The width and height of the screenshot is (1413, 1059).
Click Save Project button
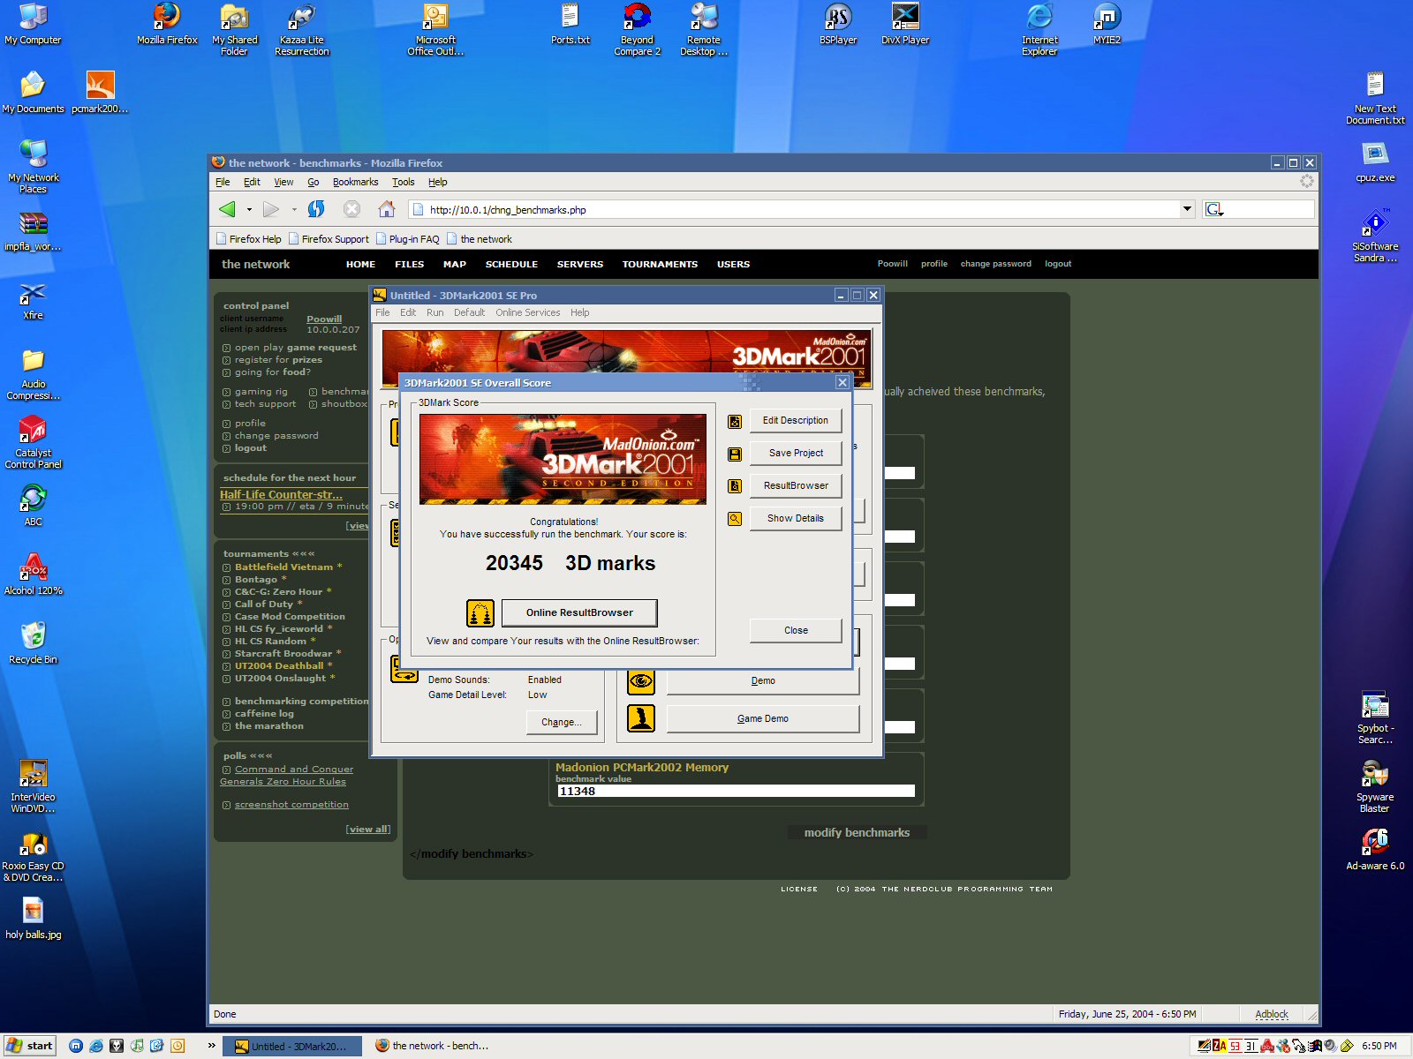796,454
